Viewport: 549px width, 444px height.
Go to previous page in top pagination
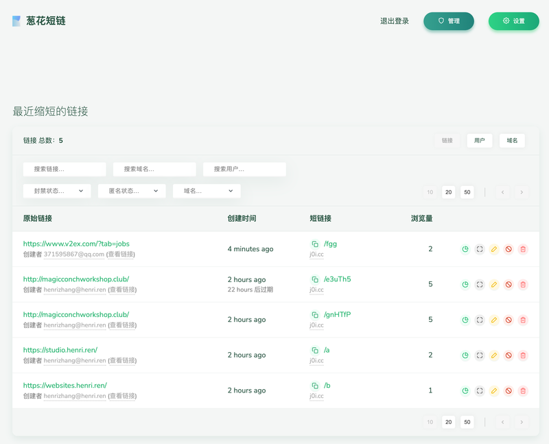click(x=503, y=192)
